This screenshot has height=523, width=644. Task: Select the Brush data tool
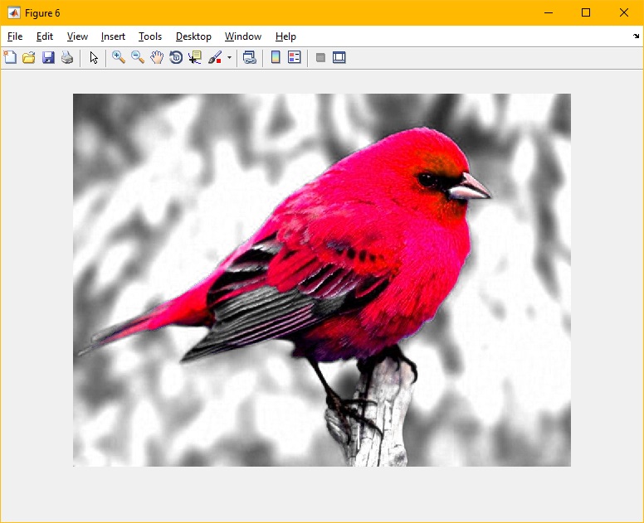click(215, 57)
